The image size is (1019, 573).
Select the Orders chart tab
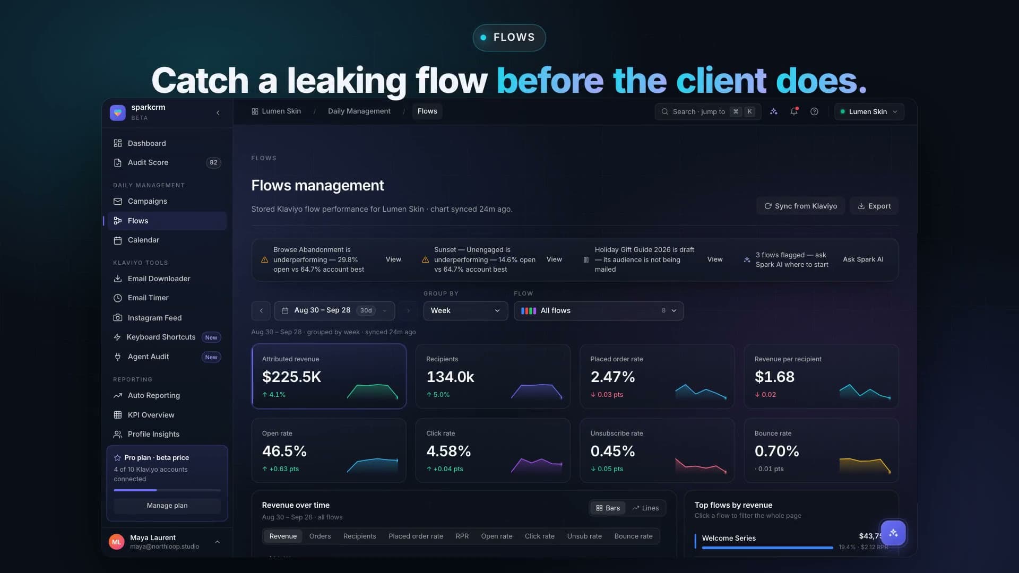pos(320,536)
